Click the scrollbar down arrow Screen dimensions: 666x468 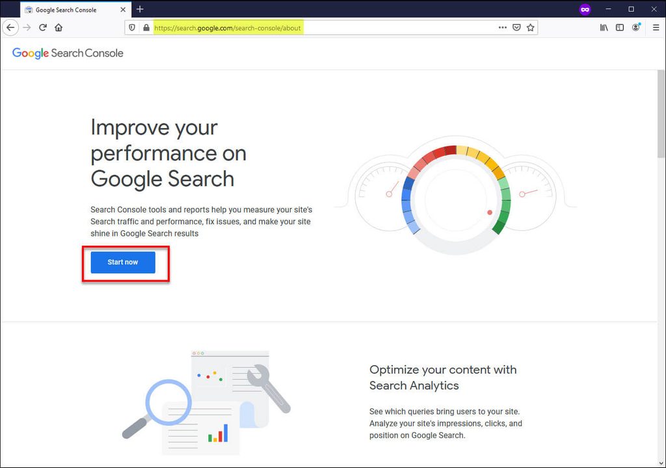click(x=661, y=463)
